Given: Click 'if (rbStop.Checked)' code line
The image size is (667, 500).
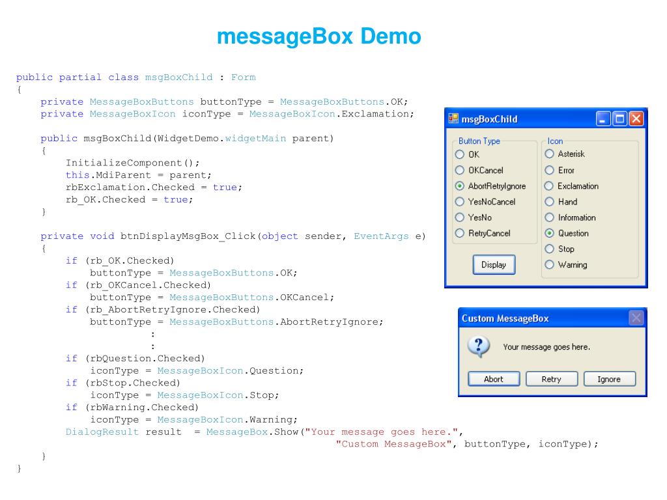Looking at the screenshot, I should pos(123,383).
